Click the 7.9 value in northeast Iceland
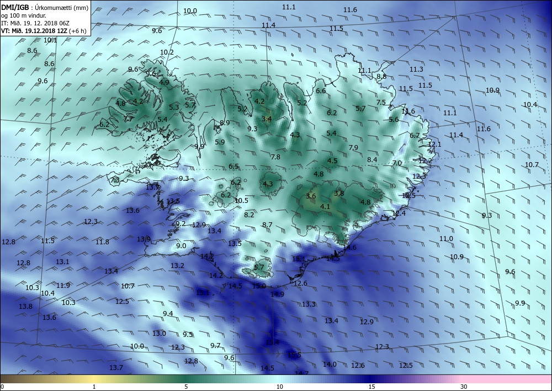The image size is (552, 391). coord(353,148)
